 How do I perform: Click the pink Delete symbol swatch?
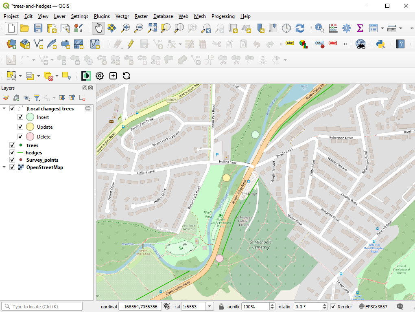click(x=30, y=137)
